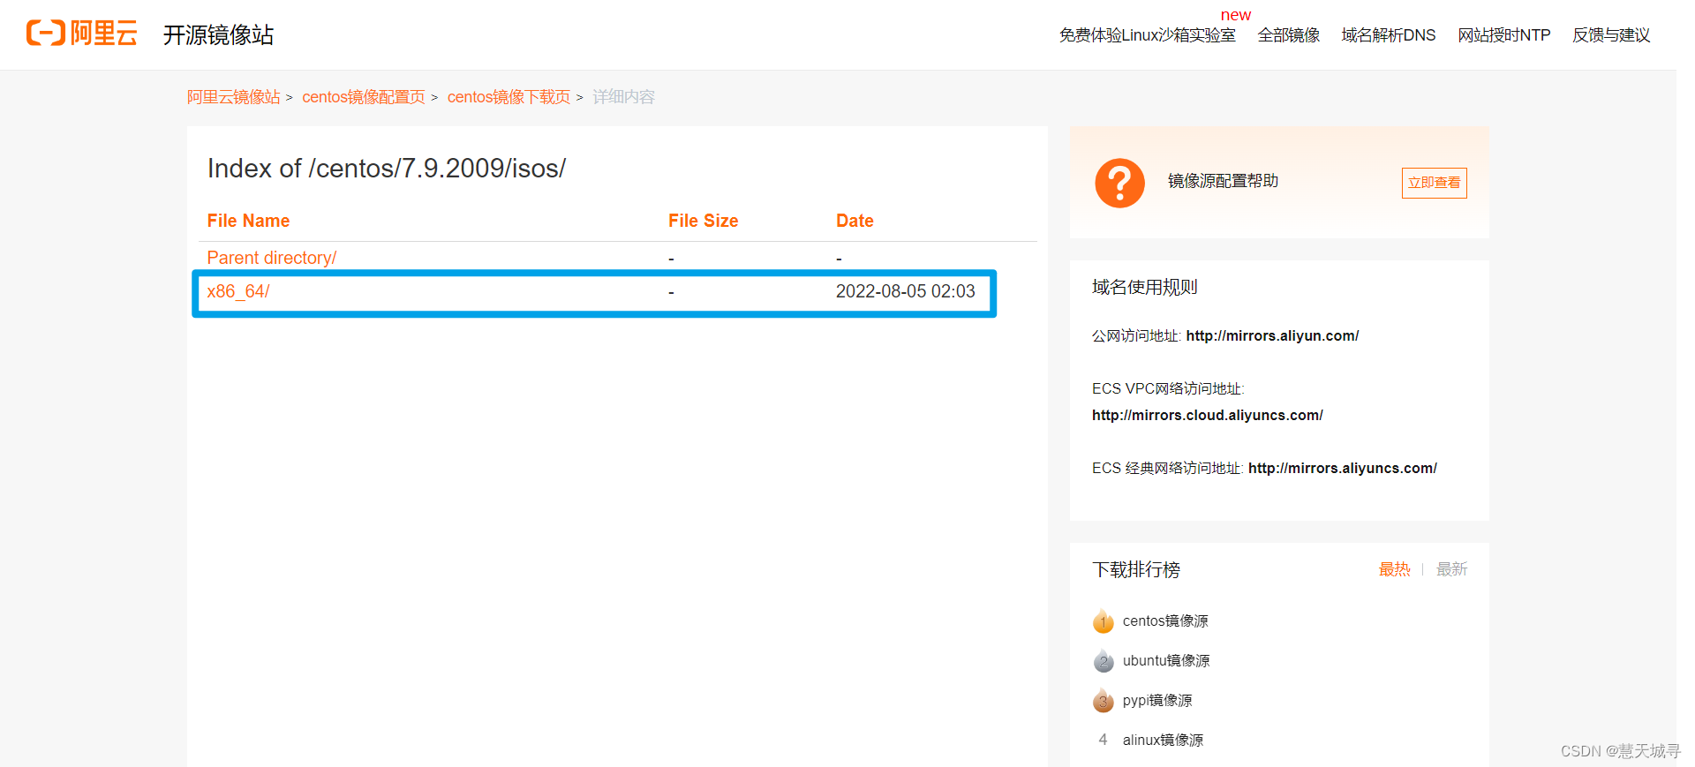Click the 域名使用规则 heading
The image size is (1695, 767).
click(1144, 287)
